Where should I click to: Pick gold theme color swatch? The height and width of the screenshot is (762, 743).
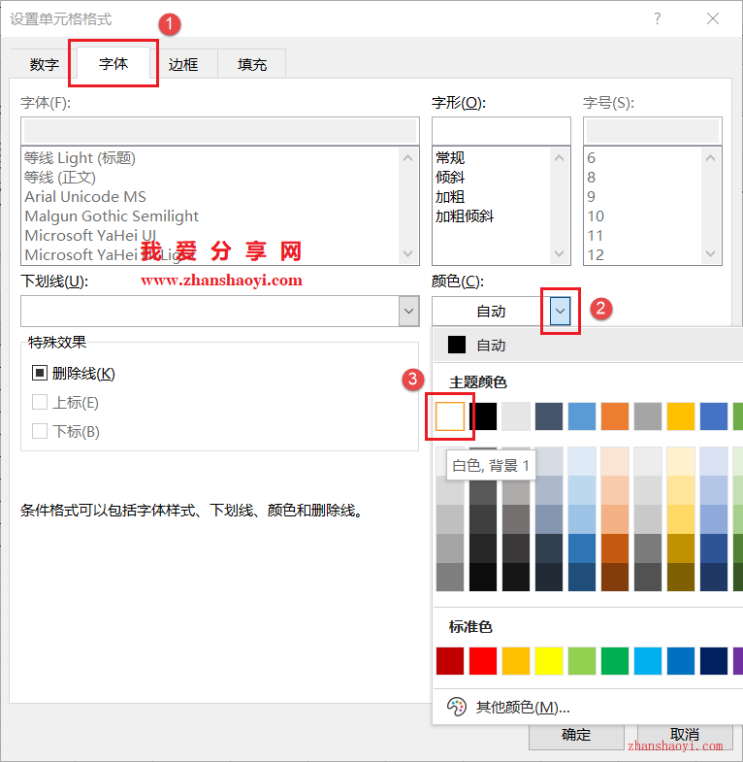coord(681,416)
